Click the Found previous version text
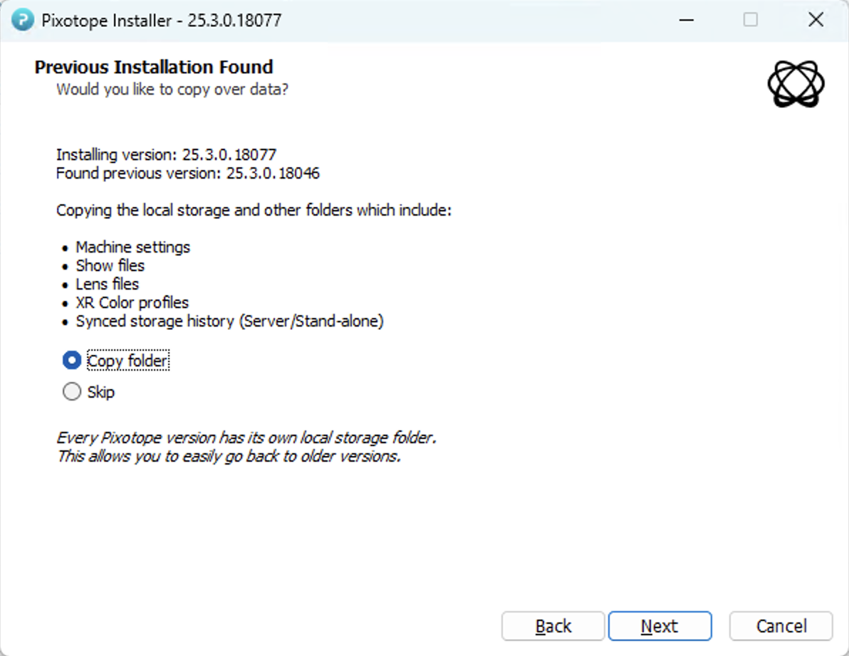This screenshot has height=656, width=849. click(187, 173)
